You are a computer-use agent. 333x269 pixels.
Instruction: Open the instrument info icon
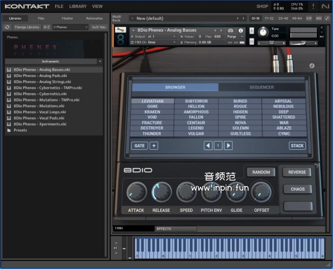pyautogui.click(x=241, y=30)
